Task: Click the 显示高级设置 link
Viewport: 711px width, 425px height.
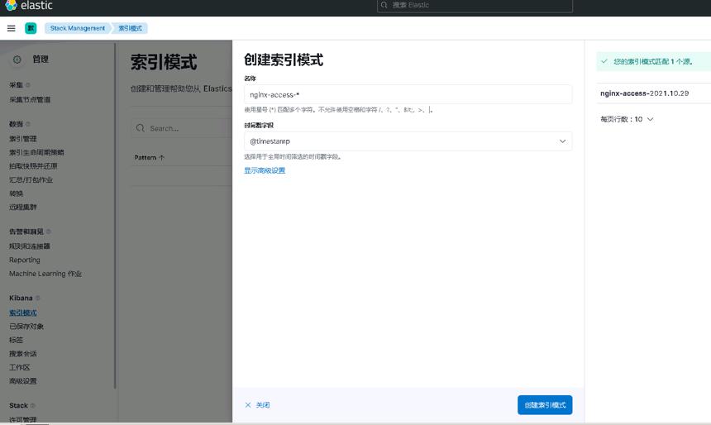Action: pyautogui.click(x=265, y=170)
